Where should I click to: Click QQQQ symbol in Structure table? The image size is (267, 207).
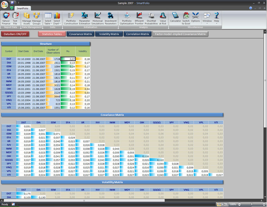pos(9,93)
